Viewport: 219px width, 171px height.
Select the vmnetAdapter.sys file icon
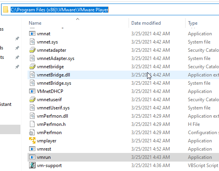(x=32, y=58)
